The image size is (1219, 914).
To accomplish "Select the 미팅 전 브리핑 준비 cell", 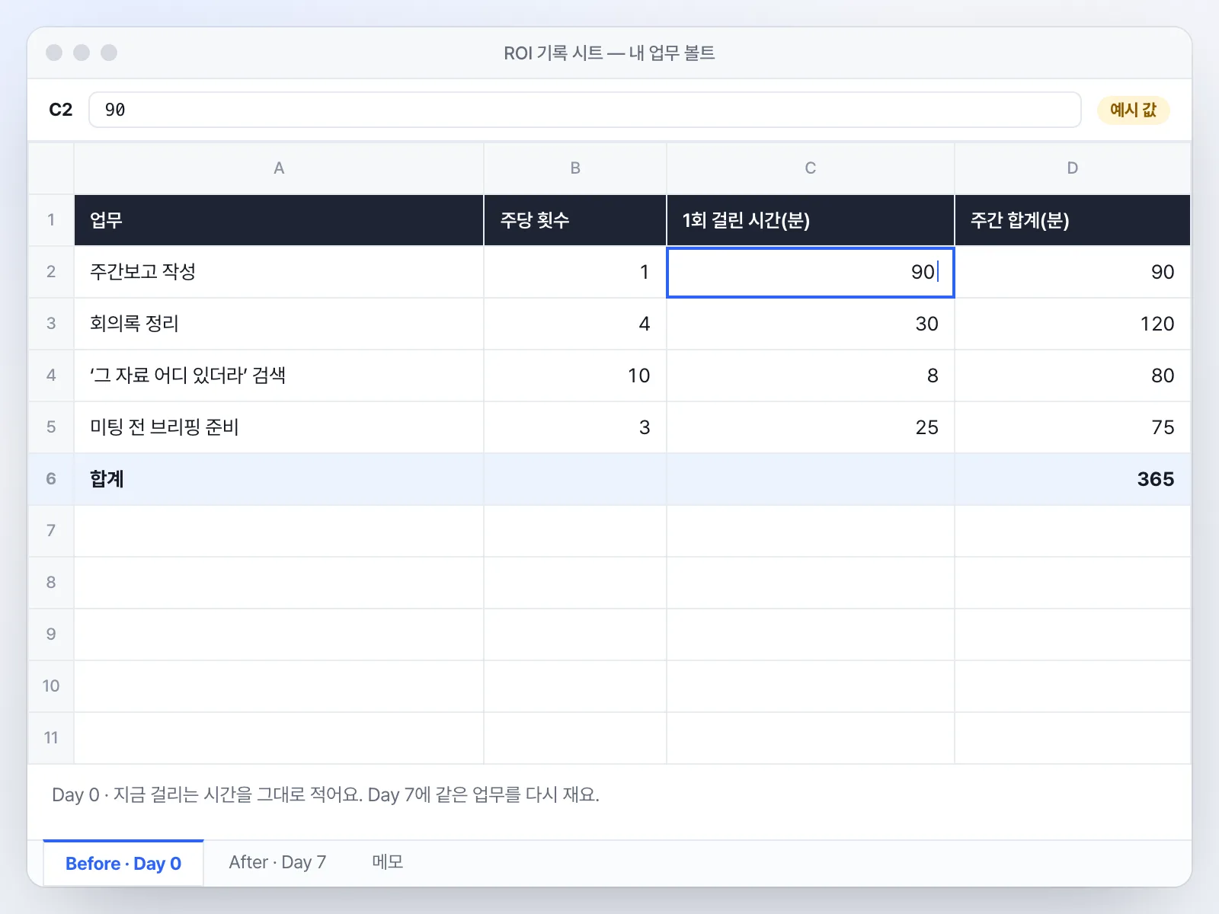I will (x=279, y=427).
